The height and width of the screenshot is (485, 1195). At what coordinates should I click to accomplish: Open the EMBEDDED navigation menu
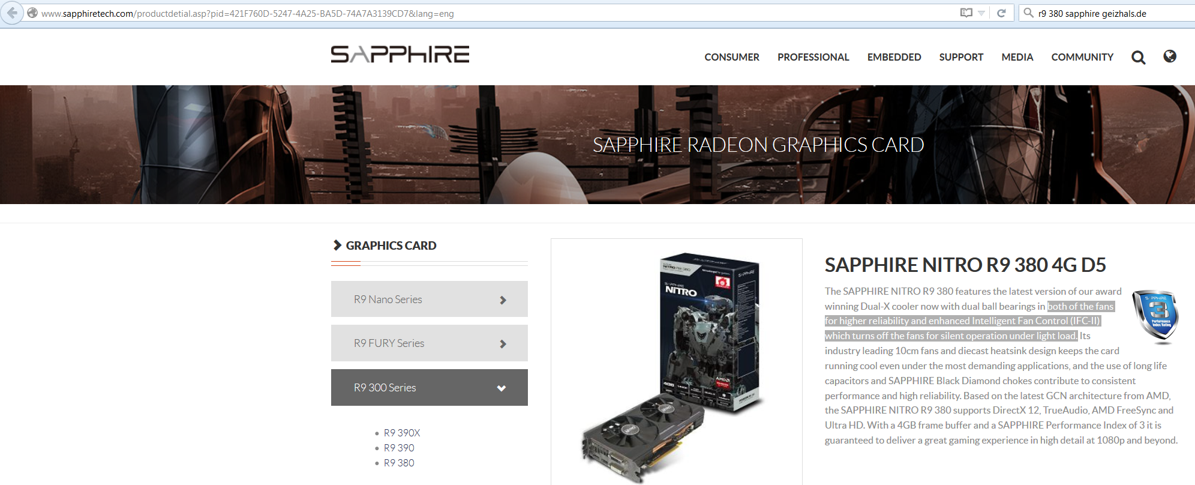[894, 57]
